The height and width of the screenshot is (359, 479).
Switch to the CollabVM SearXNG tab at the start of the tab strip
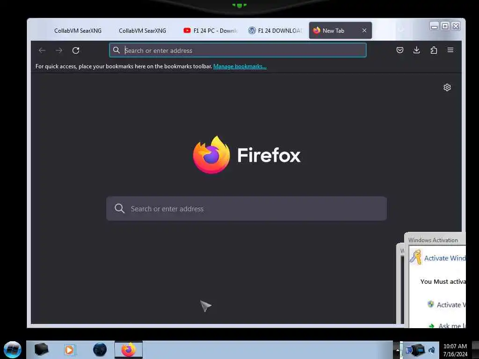click(78, 30)
